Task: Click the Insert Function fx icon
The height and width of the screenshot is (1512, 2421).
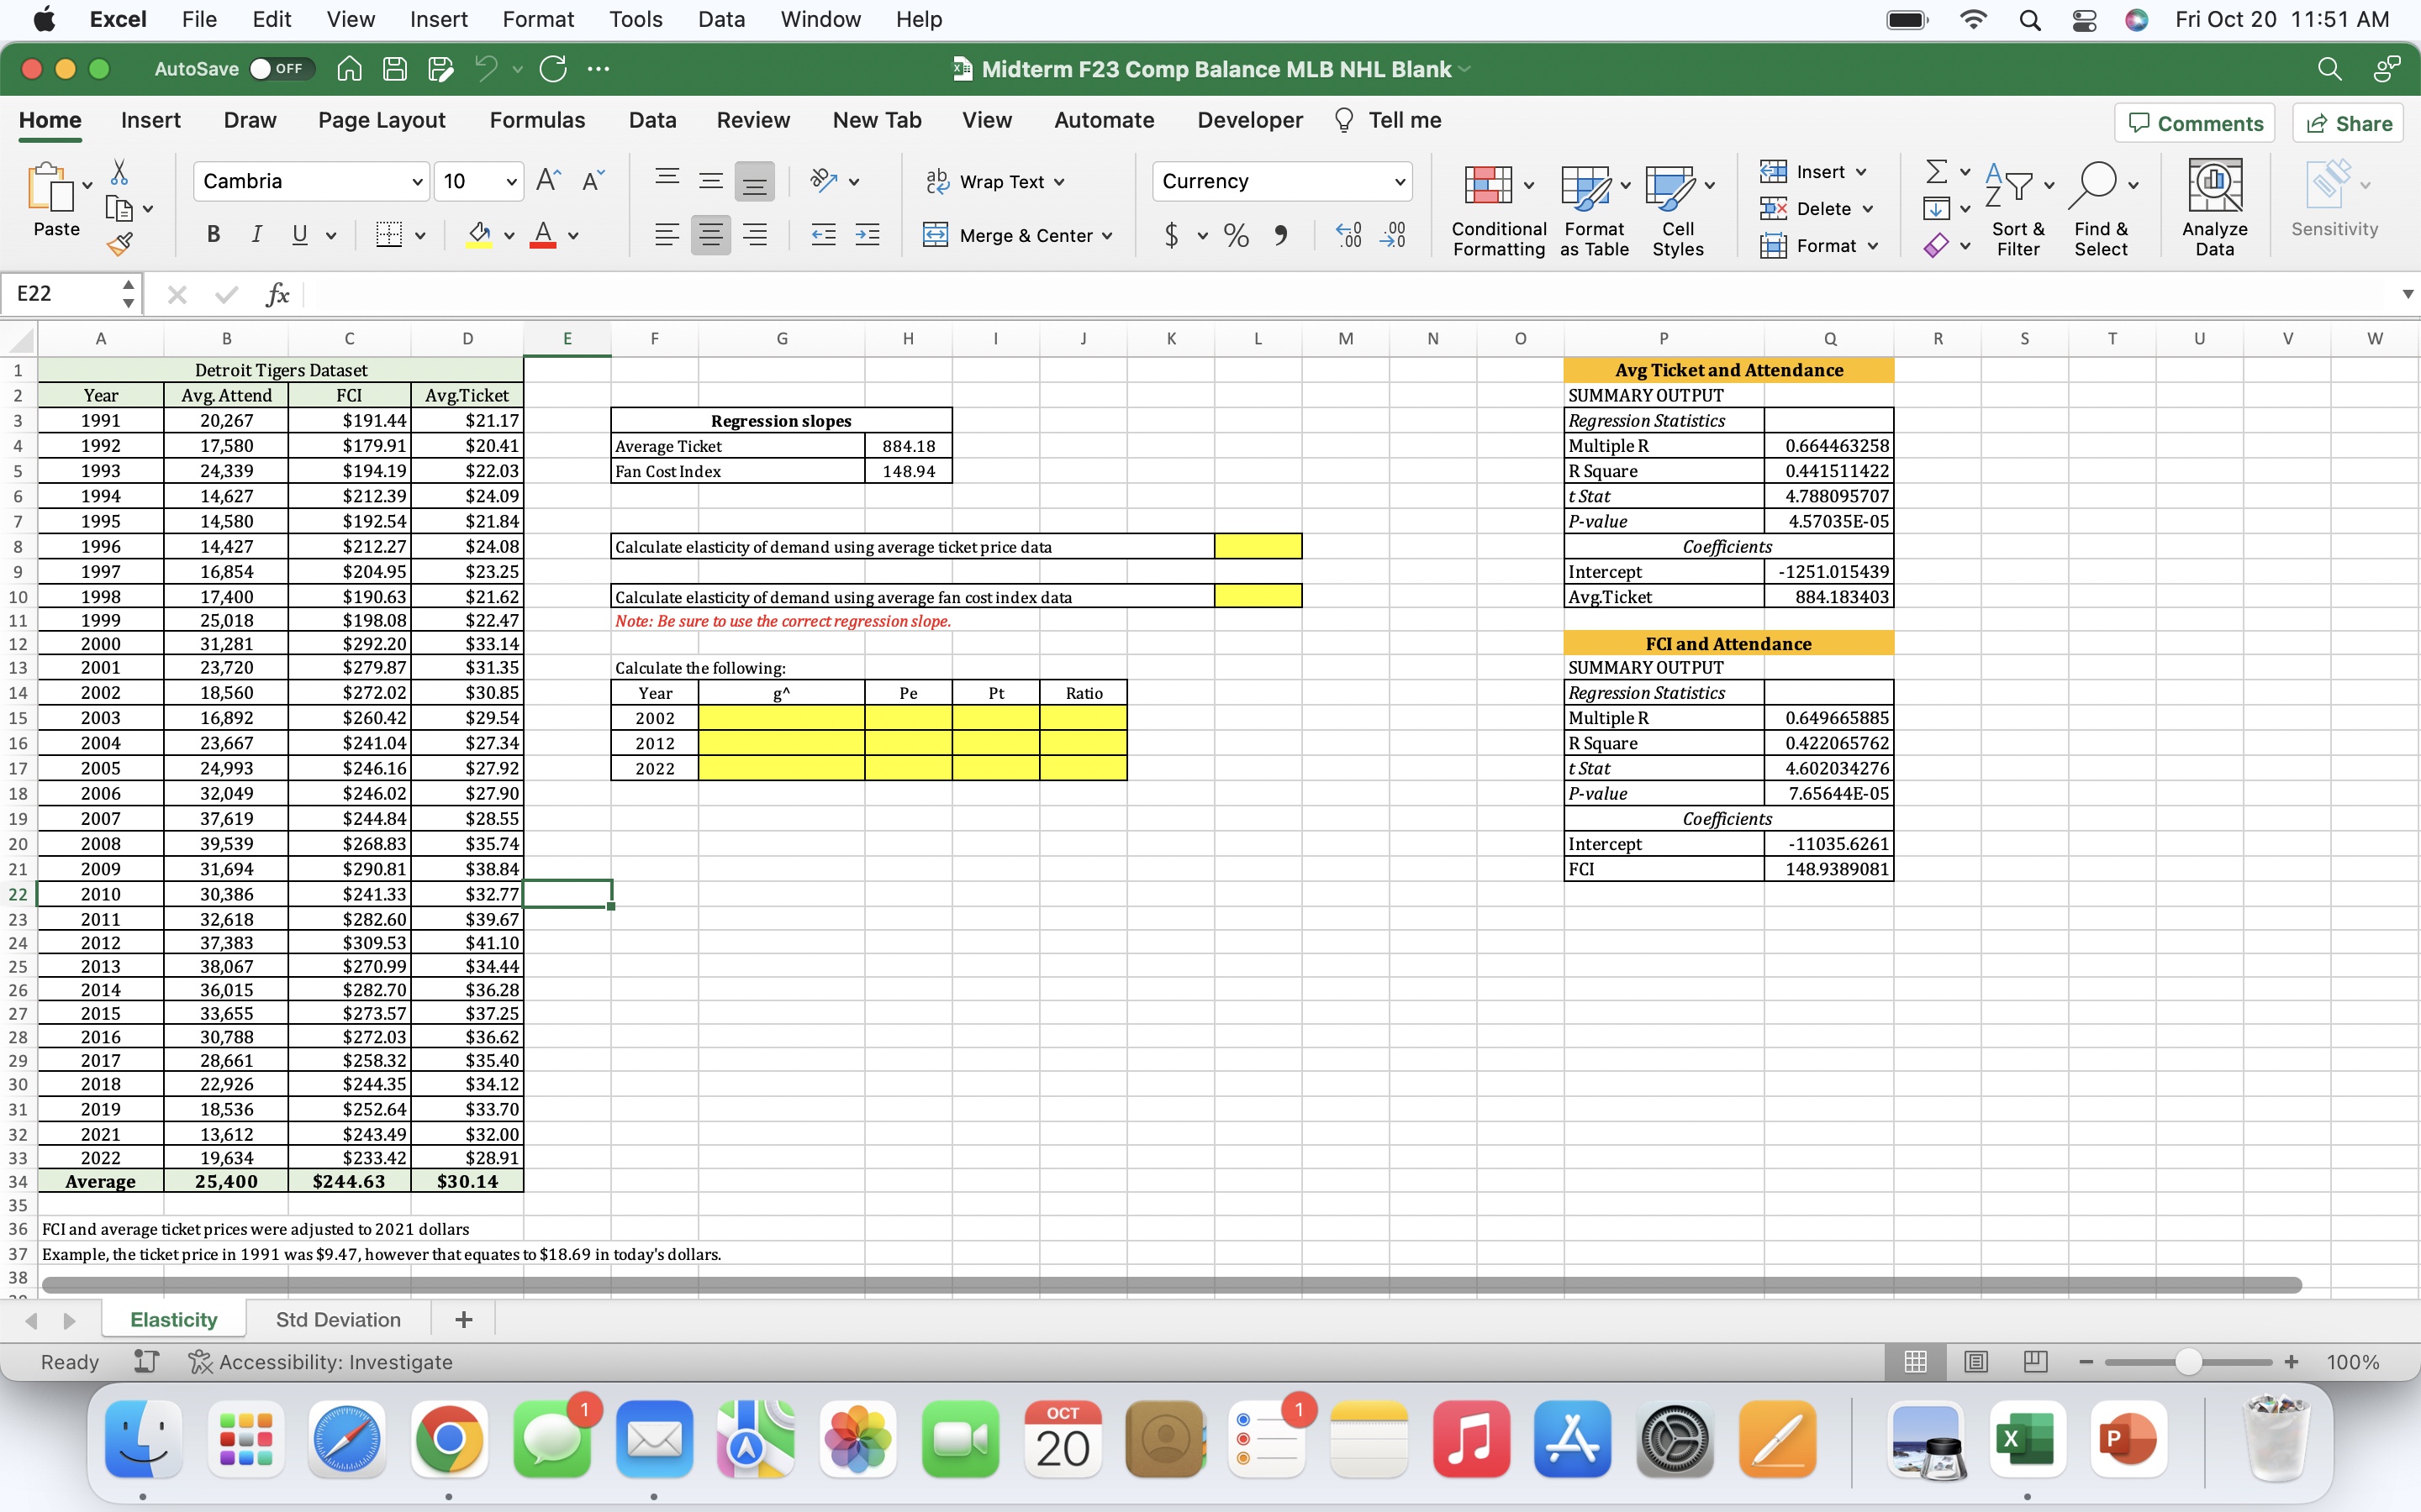Action: (277, 294)
